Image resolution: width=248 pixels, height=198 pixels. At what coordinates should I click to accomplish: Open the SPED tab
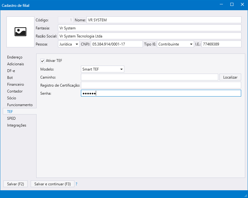11,118
